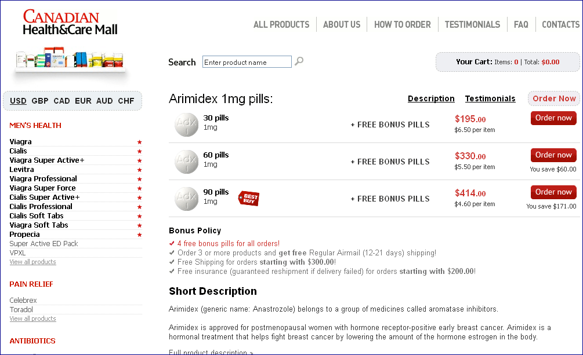Open the Testimonials tab link
This screenshot has height=355, width=583.
pos(490,98)
